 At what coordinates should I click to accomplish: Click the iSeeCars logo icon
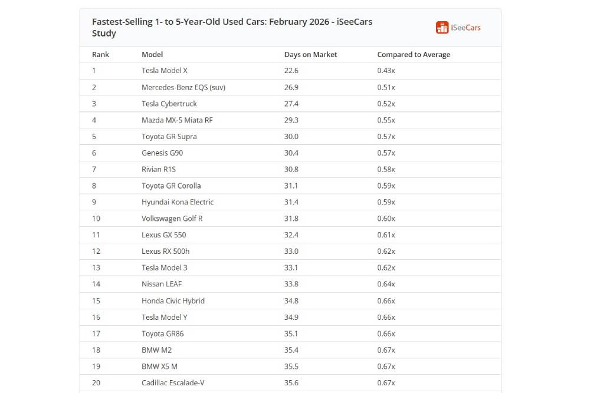442,28
